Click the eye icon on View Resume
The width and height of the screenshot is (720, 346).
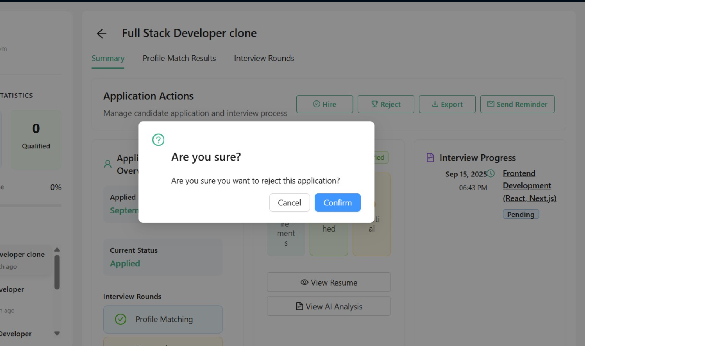pyautogui.click(x=304, y=282)
